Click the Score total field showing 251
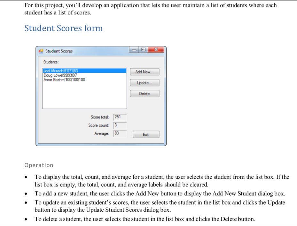Image resolution: width=297 pixels, height=226 pixels. coord(120,117)
